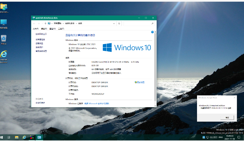Open the 查看(V) menu
The width and height of the screenshot is (244, 141).
[x=52, y=29]
